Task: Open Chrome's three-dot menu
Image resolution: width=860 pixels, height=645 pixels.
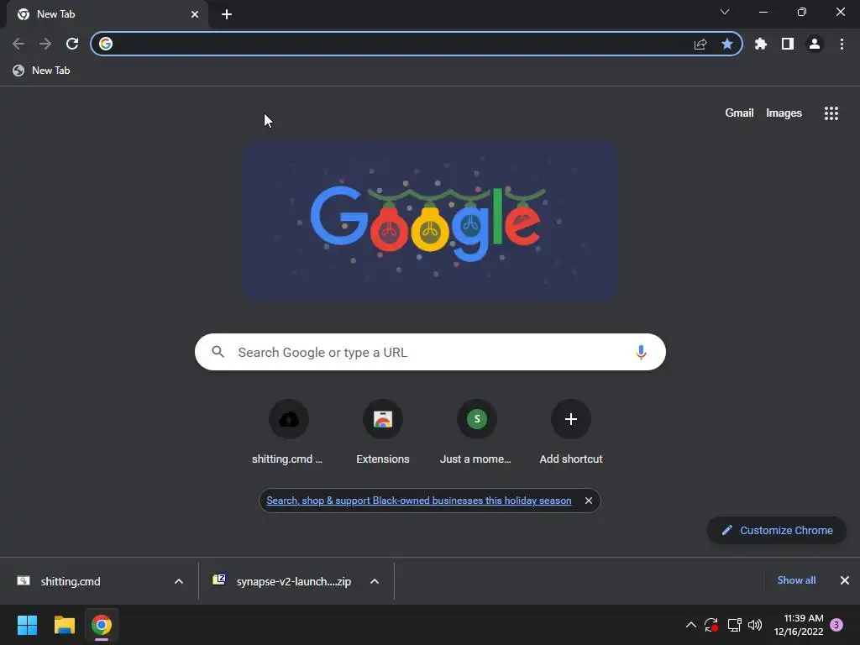Action: tap(842, 44)
